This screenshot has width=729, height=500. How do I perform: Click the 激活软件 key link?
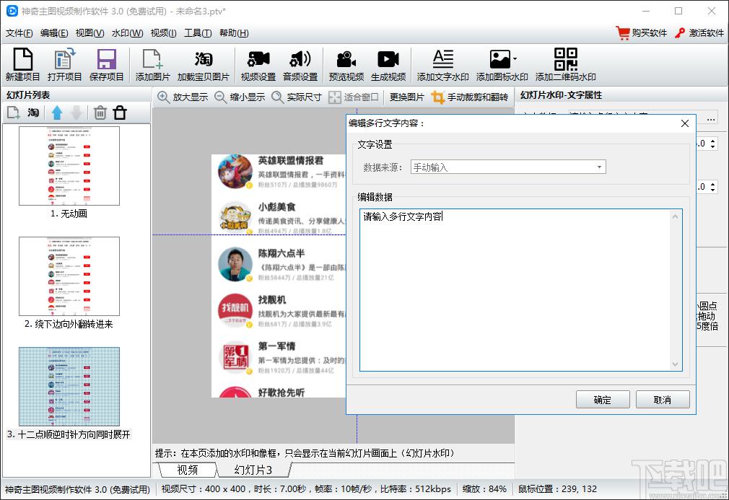click(699, 33)
